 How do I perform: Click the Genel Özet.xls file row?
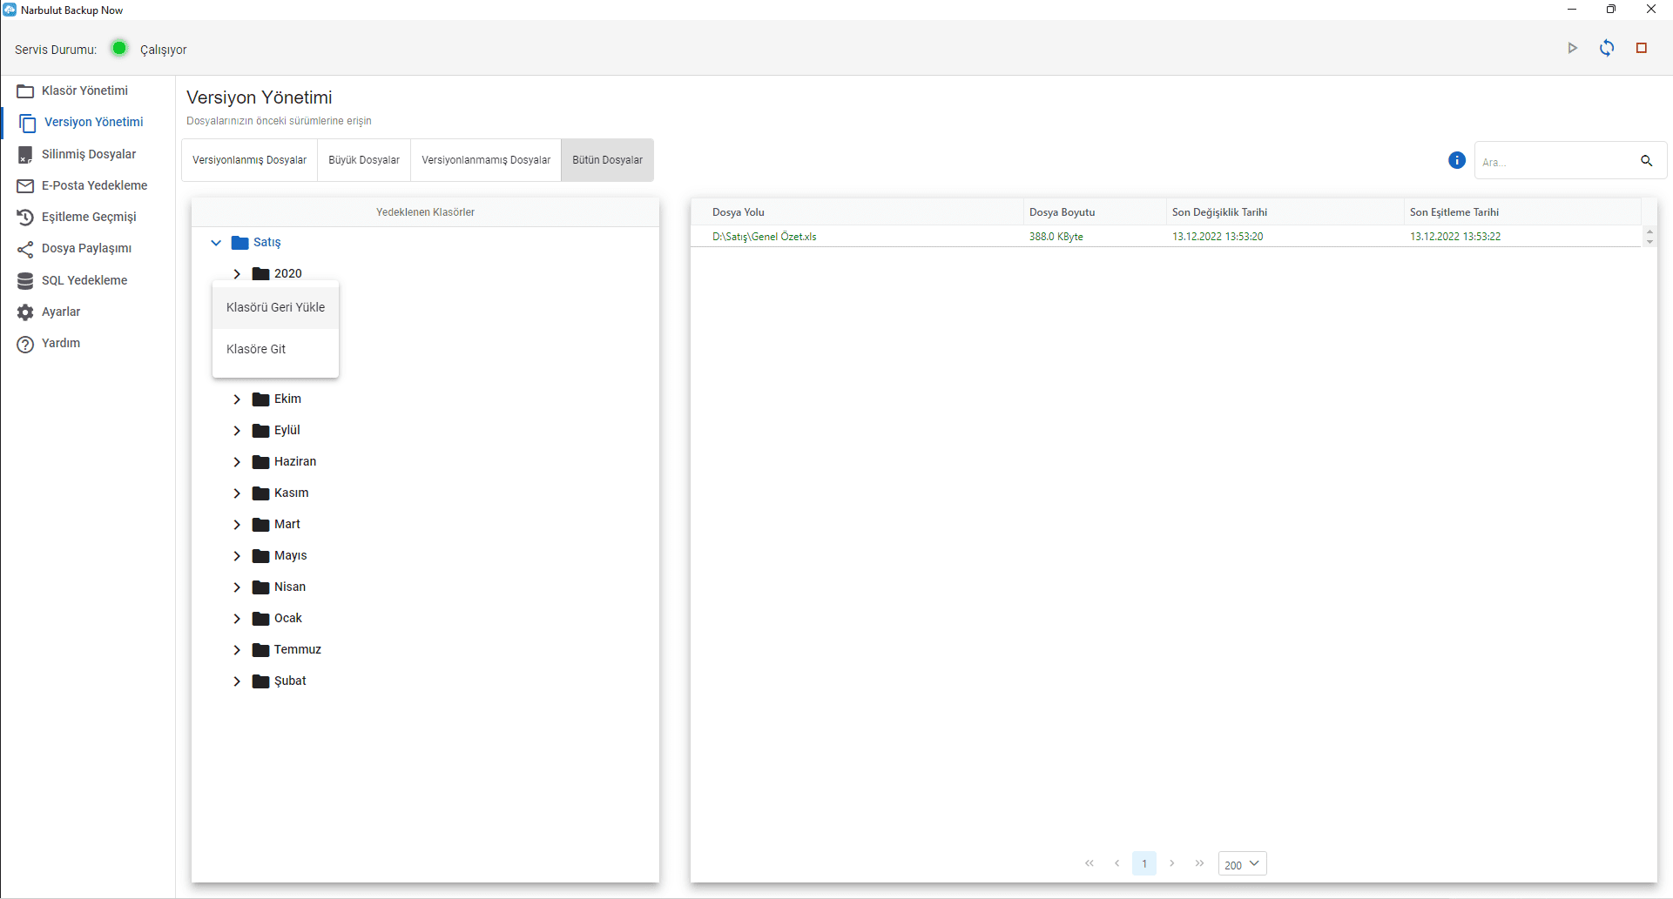765,237
